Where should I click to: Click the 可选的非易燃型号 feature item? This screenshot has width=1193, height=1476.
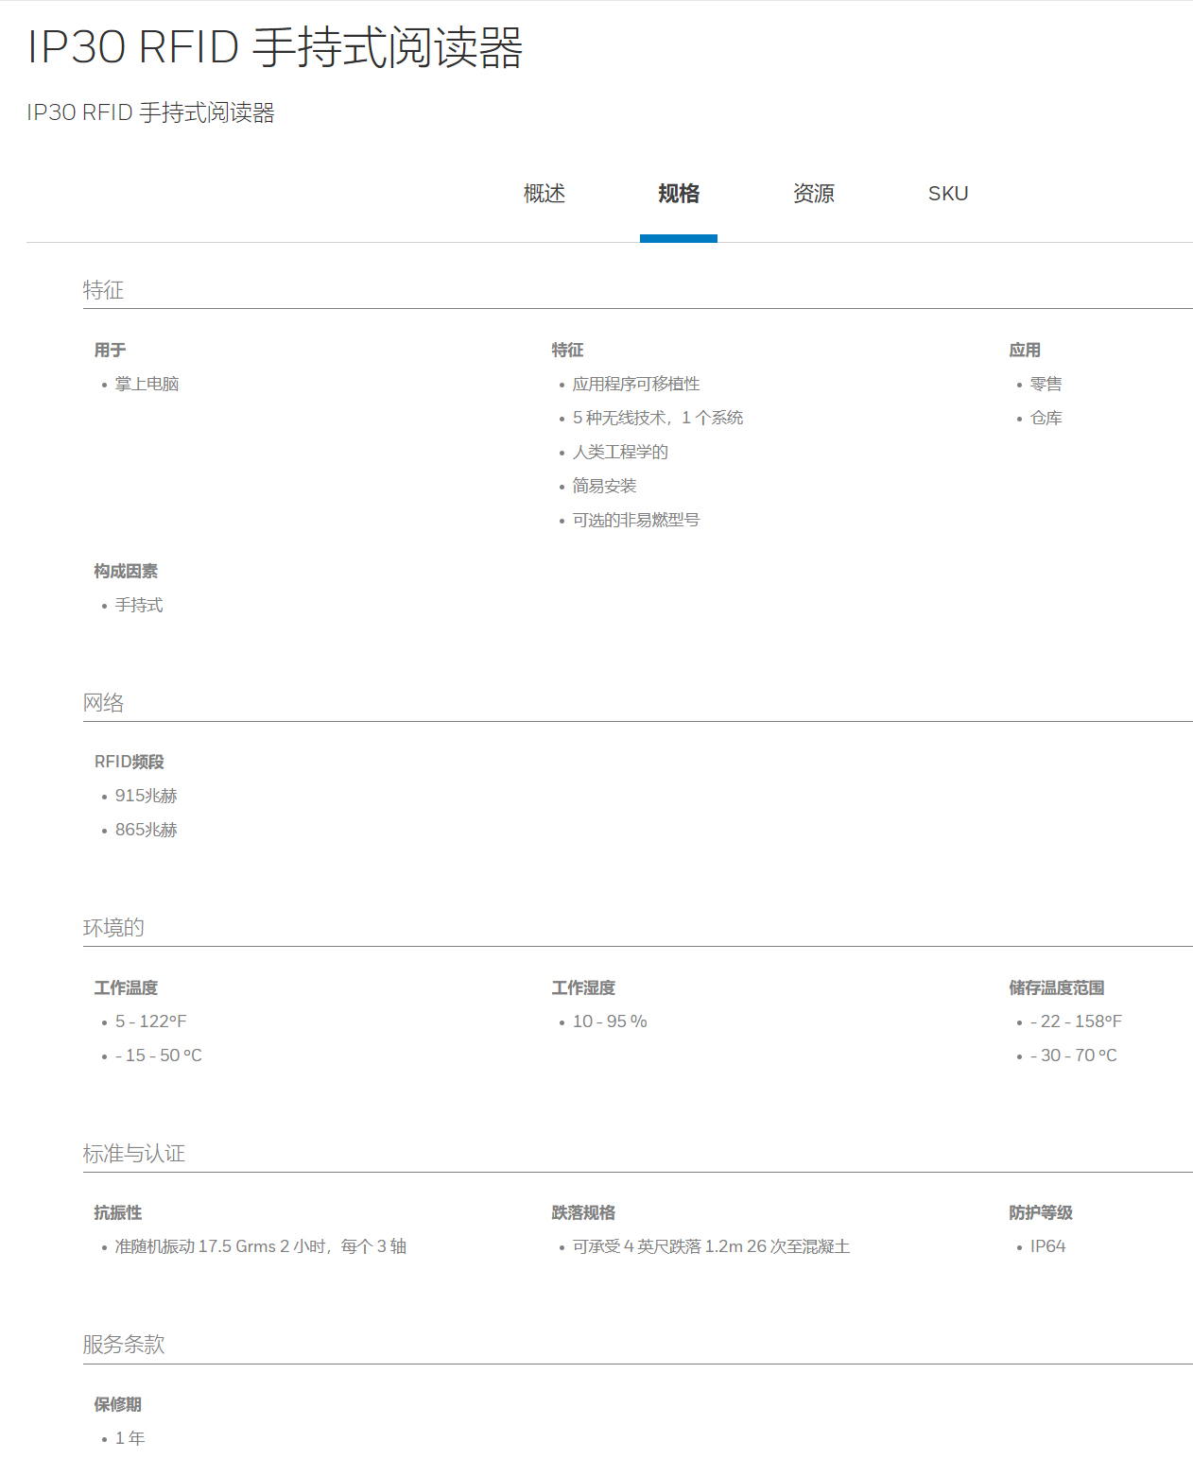pos(635,520)
